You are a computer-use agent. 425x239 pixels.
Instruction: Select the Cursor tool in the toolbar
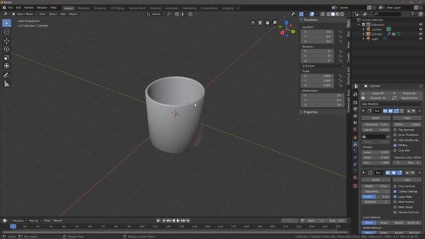click(7, 32)
